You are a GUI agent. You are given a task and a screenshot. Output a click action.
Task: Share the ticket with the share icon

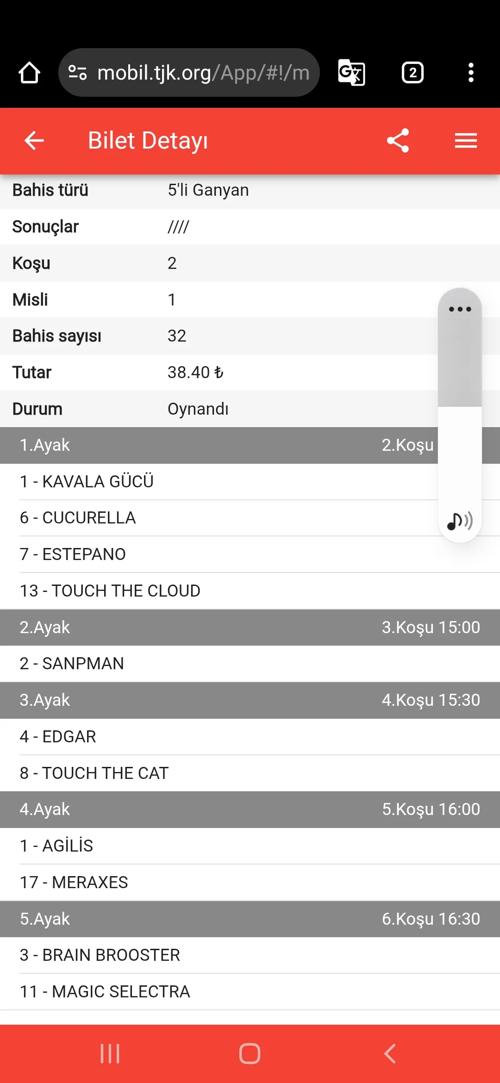pos(398,141)
